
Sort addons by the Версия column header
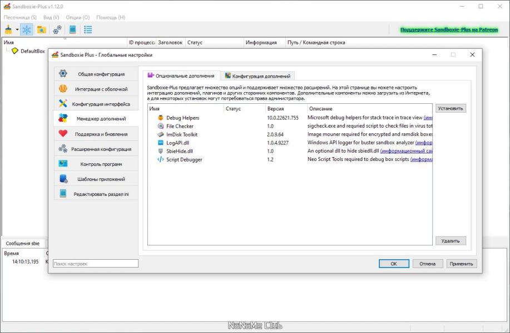tap(286, 109)
